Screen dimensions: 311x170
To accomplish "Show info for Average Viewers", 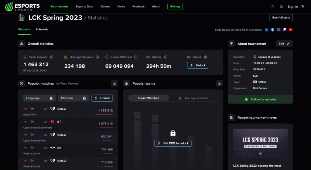I will point(97,57).
